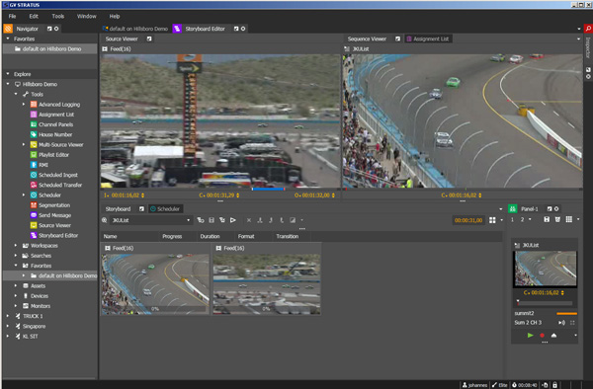Click the save icon in storyboard toolbar
This screenshot has height=389, width=593.
[x=212, y=220]
